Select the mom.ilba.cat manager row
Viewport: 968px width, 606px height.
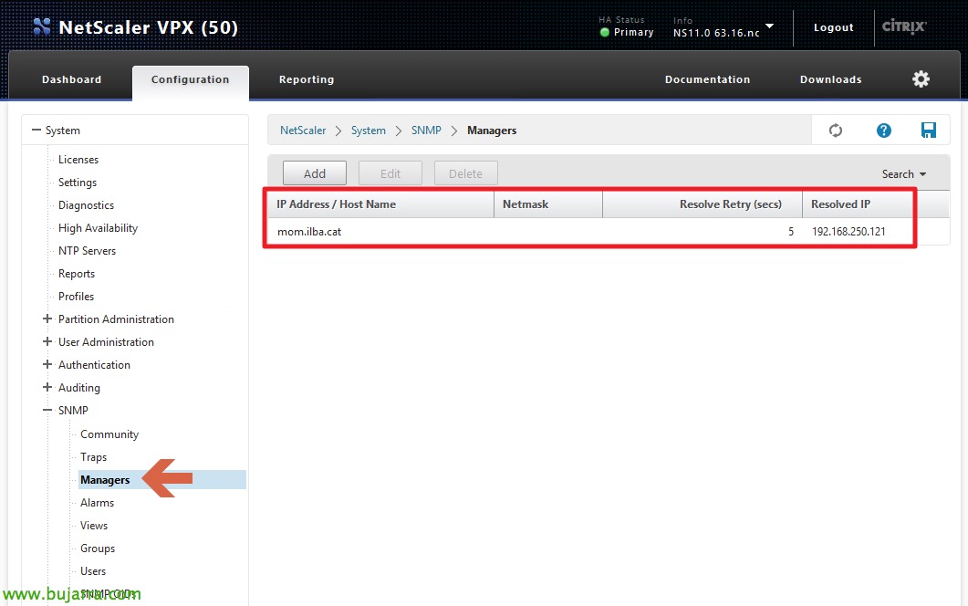[x=609, y=232]
